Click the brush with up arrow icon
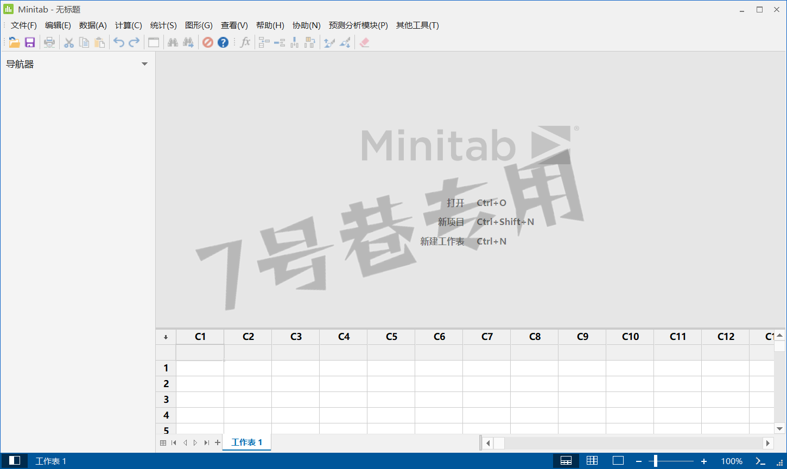787x469 pixels. pyautogui.click(x=329, y=42)
